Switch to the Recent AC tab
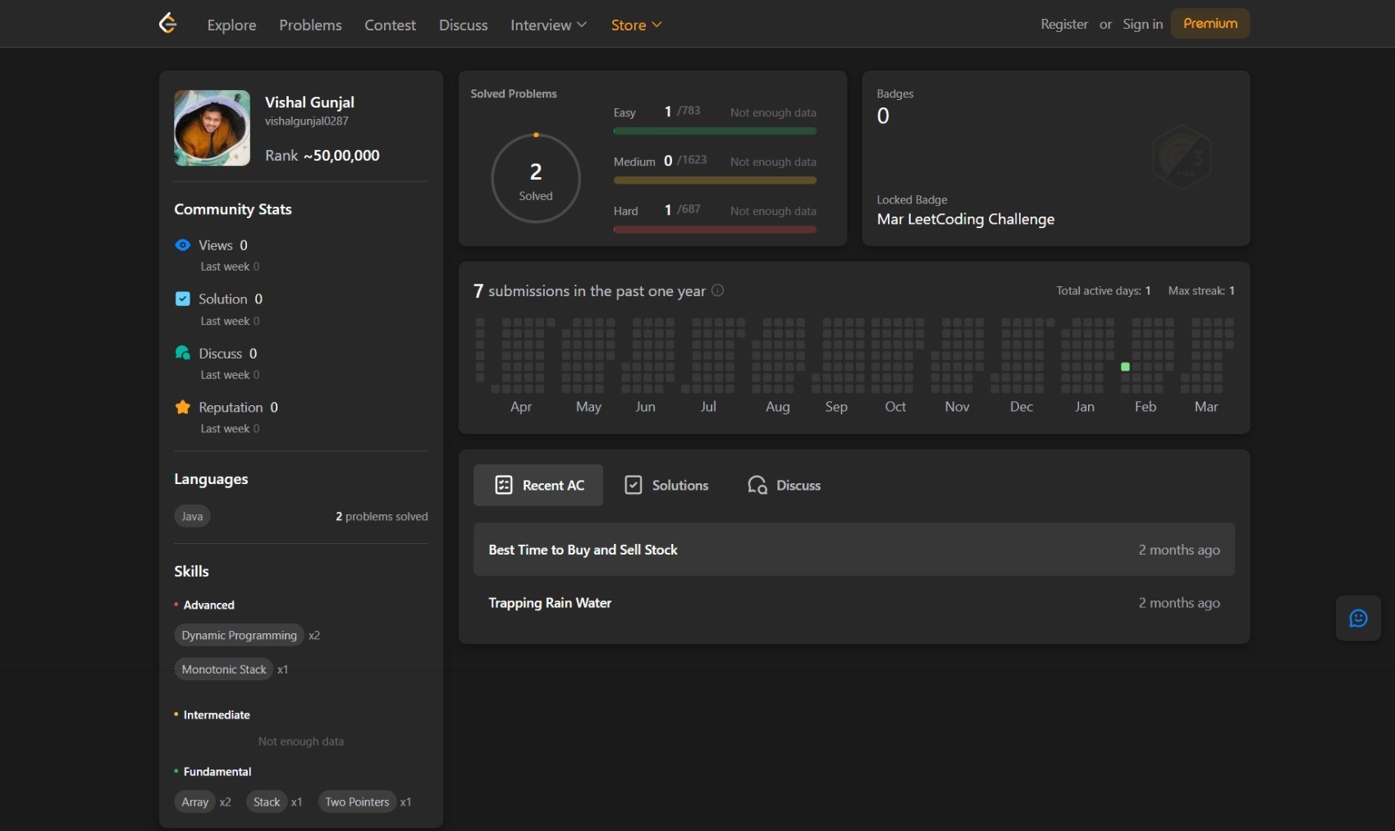The height and width of the screenshot is (831, 1395). point(538,486)
